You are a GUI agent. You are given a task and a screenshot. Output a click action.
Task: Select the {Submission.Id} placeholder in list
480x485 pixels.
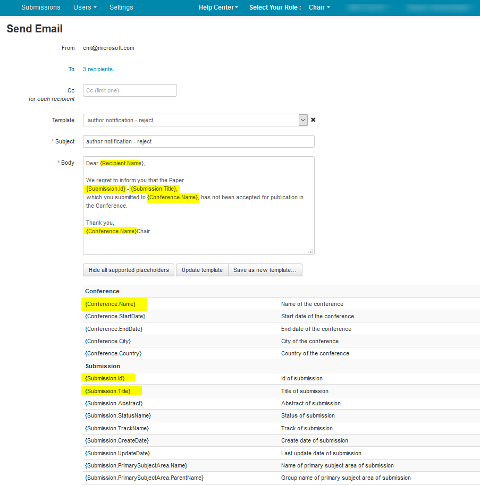[105, 378]
